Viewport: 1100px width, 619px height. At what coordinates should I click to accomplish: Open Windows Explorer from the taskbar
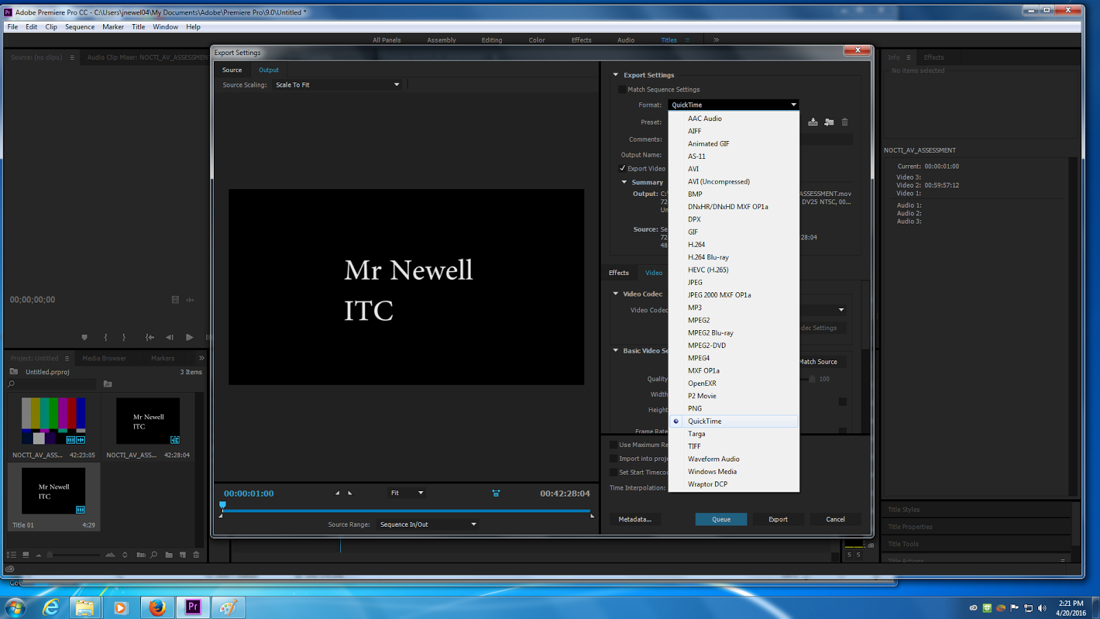[85, 607]
